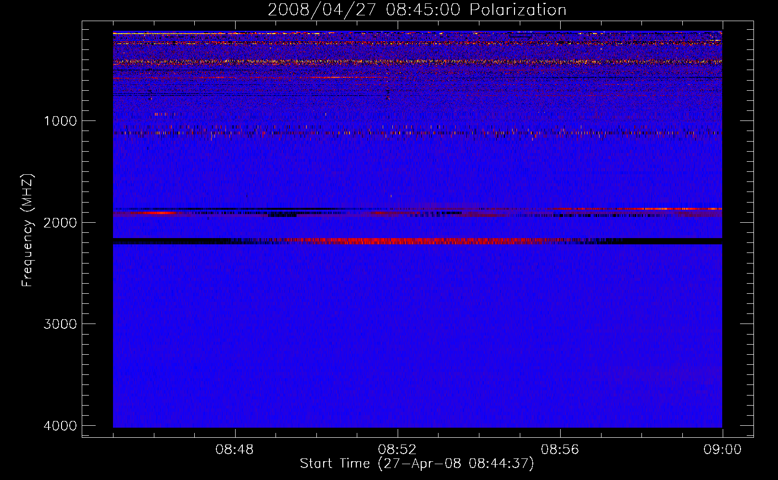Click the 'Start Time (27-Apr-08 08:44:37)' axis label
Image resolution: width=778 pixels, height=480 pixels.
417,464
